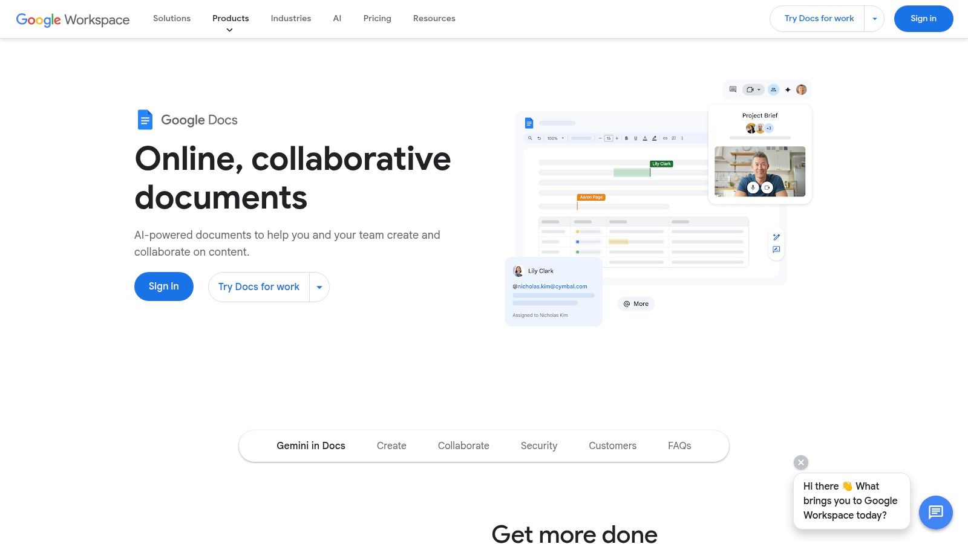Select the insert link icon
This screenshot has width=968, height=544.
[665, 138]
